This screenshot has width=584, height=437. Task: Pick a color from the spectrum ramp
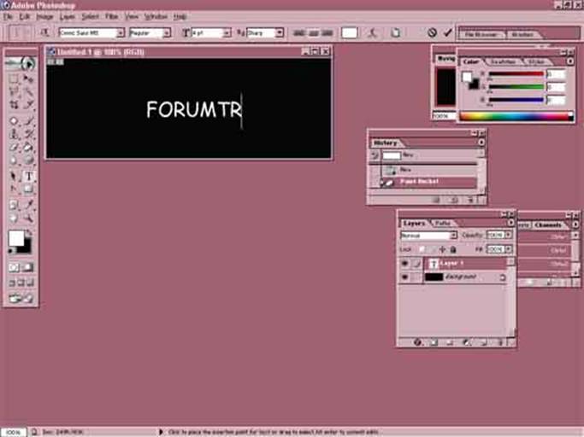point(516,116)
